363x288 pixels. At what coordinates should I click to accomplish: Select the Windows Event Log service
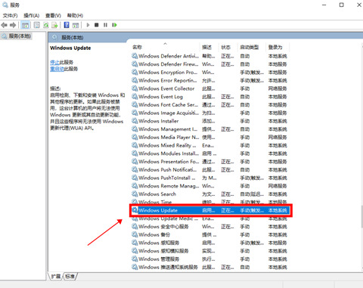click(x=209, y=97)
